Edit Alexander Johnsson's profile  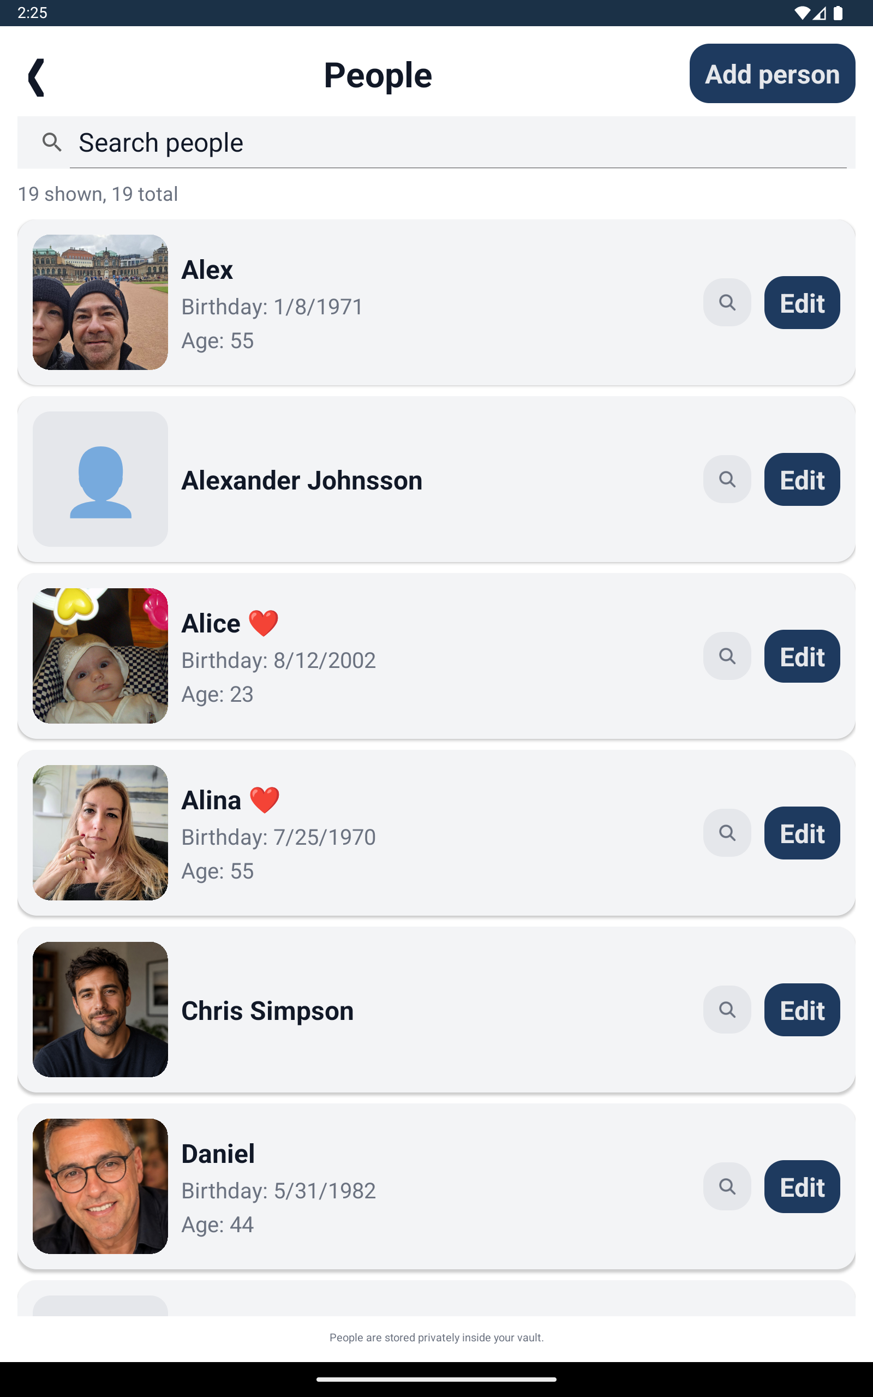[x=802, y=479]
